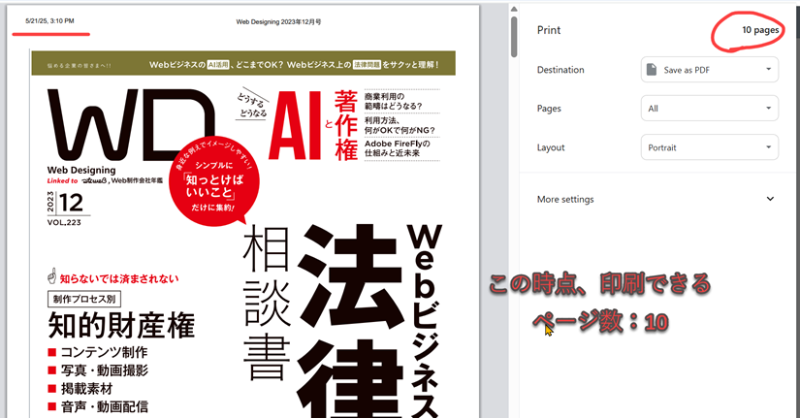Click 'Adobe FireFlyの仕組みと近未来' text

[398, 148]
